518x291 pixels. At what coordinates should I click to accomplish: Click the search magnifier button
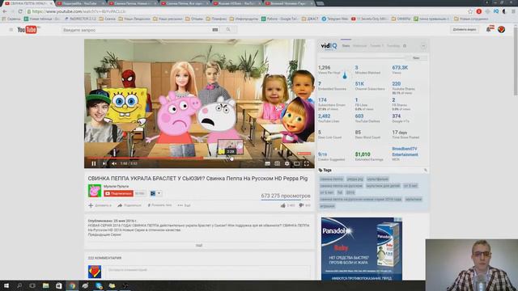click(228, 30)
